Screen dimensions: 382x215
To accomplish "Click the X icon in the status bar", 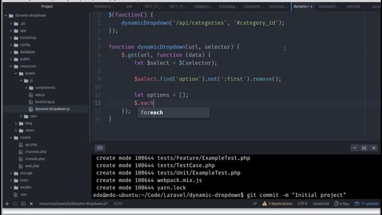I will 31,204.
